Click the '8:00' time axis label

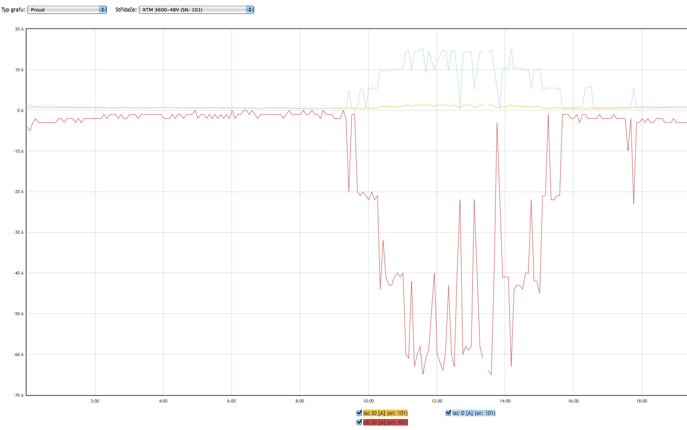[x=300, y=401]
